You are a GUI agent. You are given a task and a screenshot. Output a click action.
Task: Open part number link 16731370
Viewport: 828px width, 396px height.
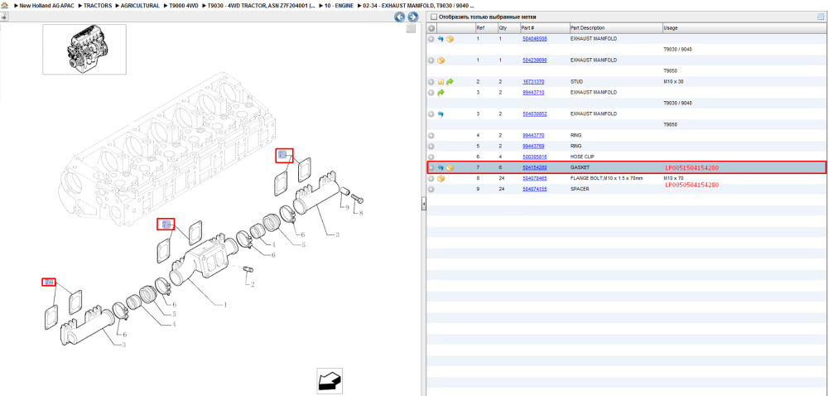532,82
